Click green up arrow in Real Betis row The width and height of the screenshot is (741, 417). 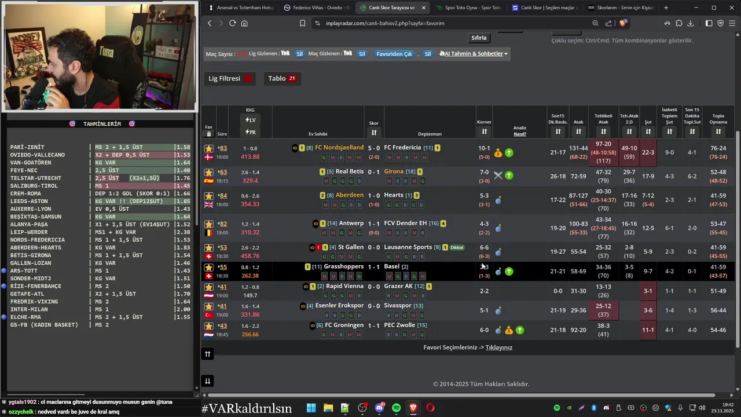[x=509, y=175]
